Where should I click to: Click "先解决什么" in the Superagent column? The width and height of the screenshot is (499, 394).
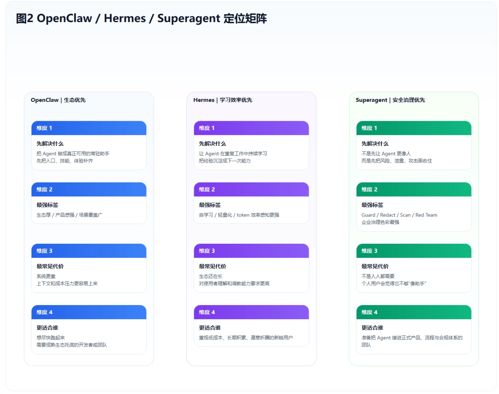[x=375, y=144]
